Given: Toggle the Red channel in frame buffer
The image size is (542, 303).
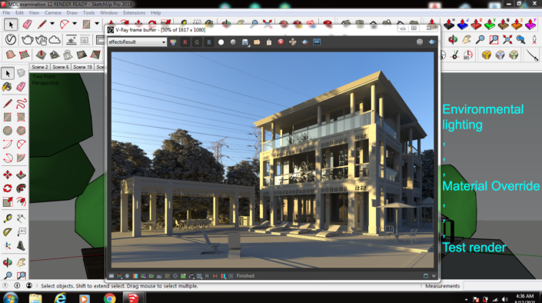Looking at the screenshot, I should [x=185, y=42].
